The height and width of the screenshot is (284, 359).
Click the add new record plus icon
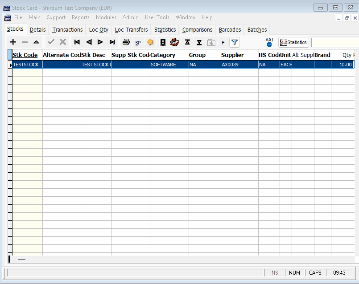pyautogui.click(x=13, y=42)
